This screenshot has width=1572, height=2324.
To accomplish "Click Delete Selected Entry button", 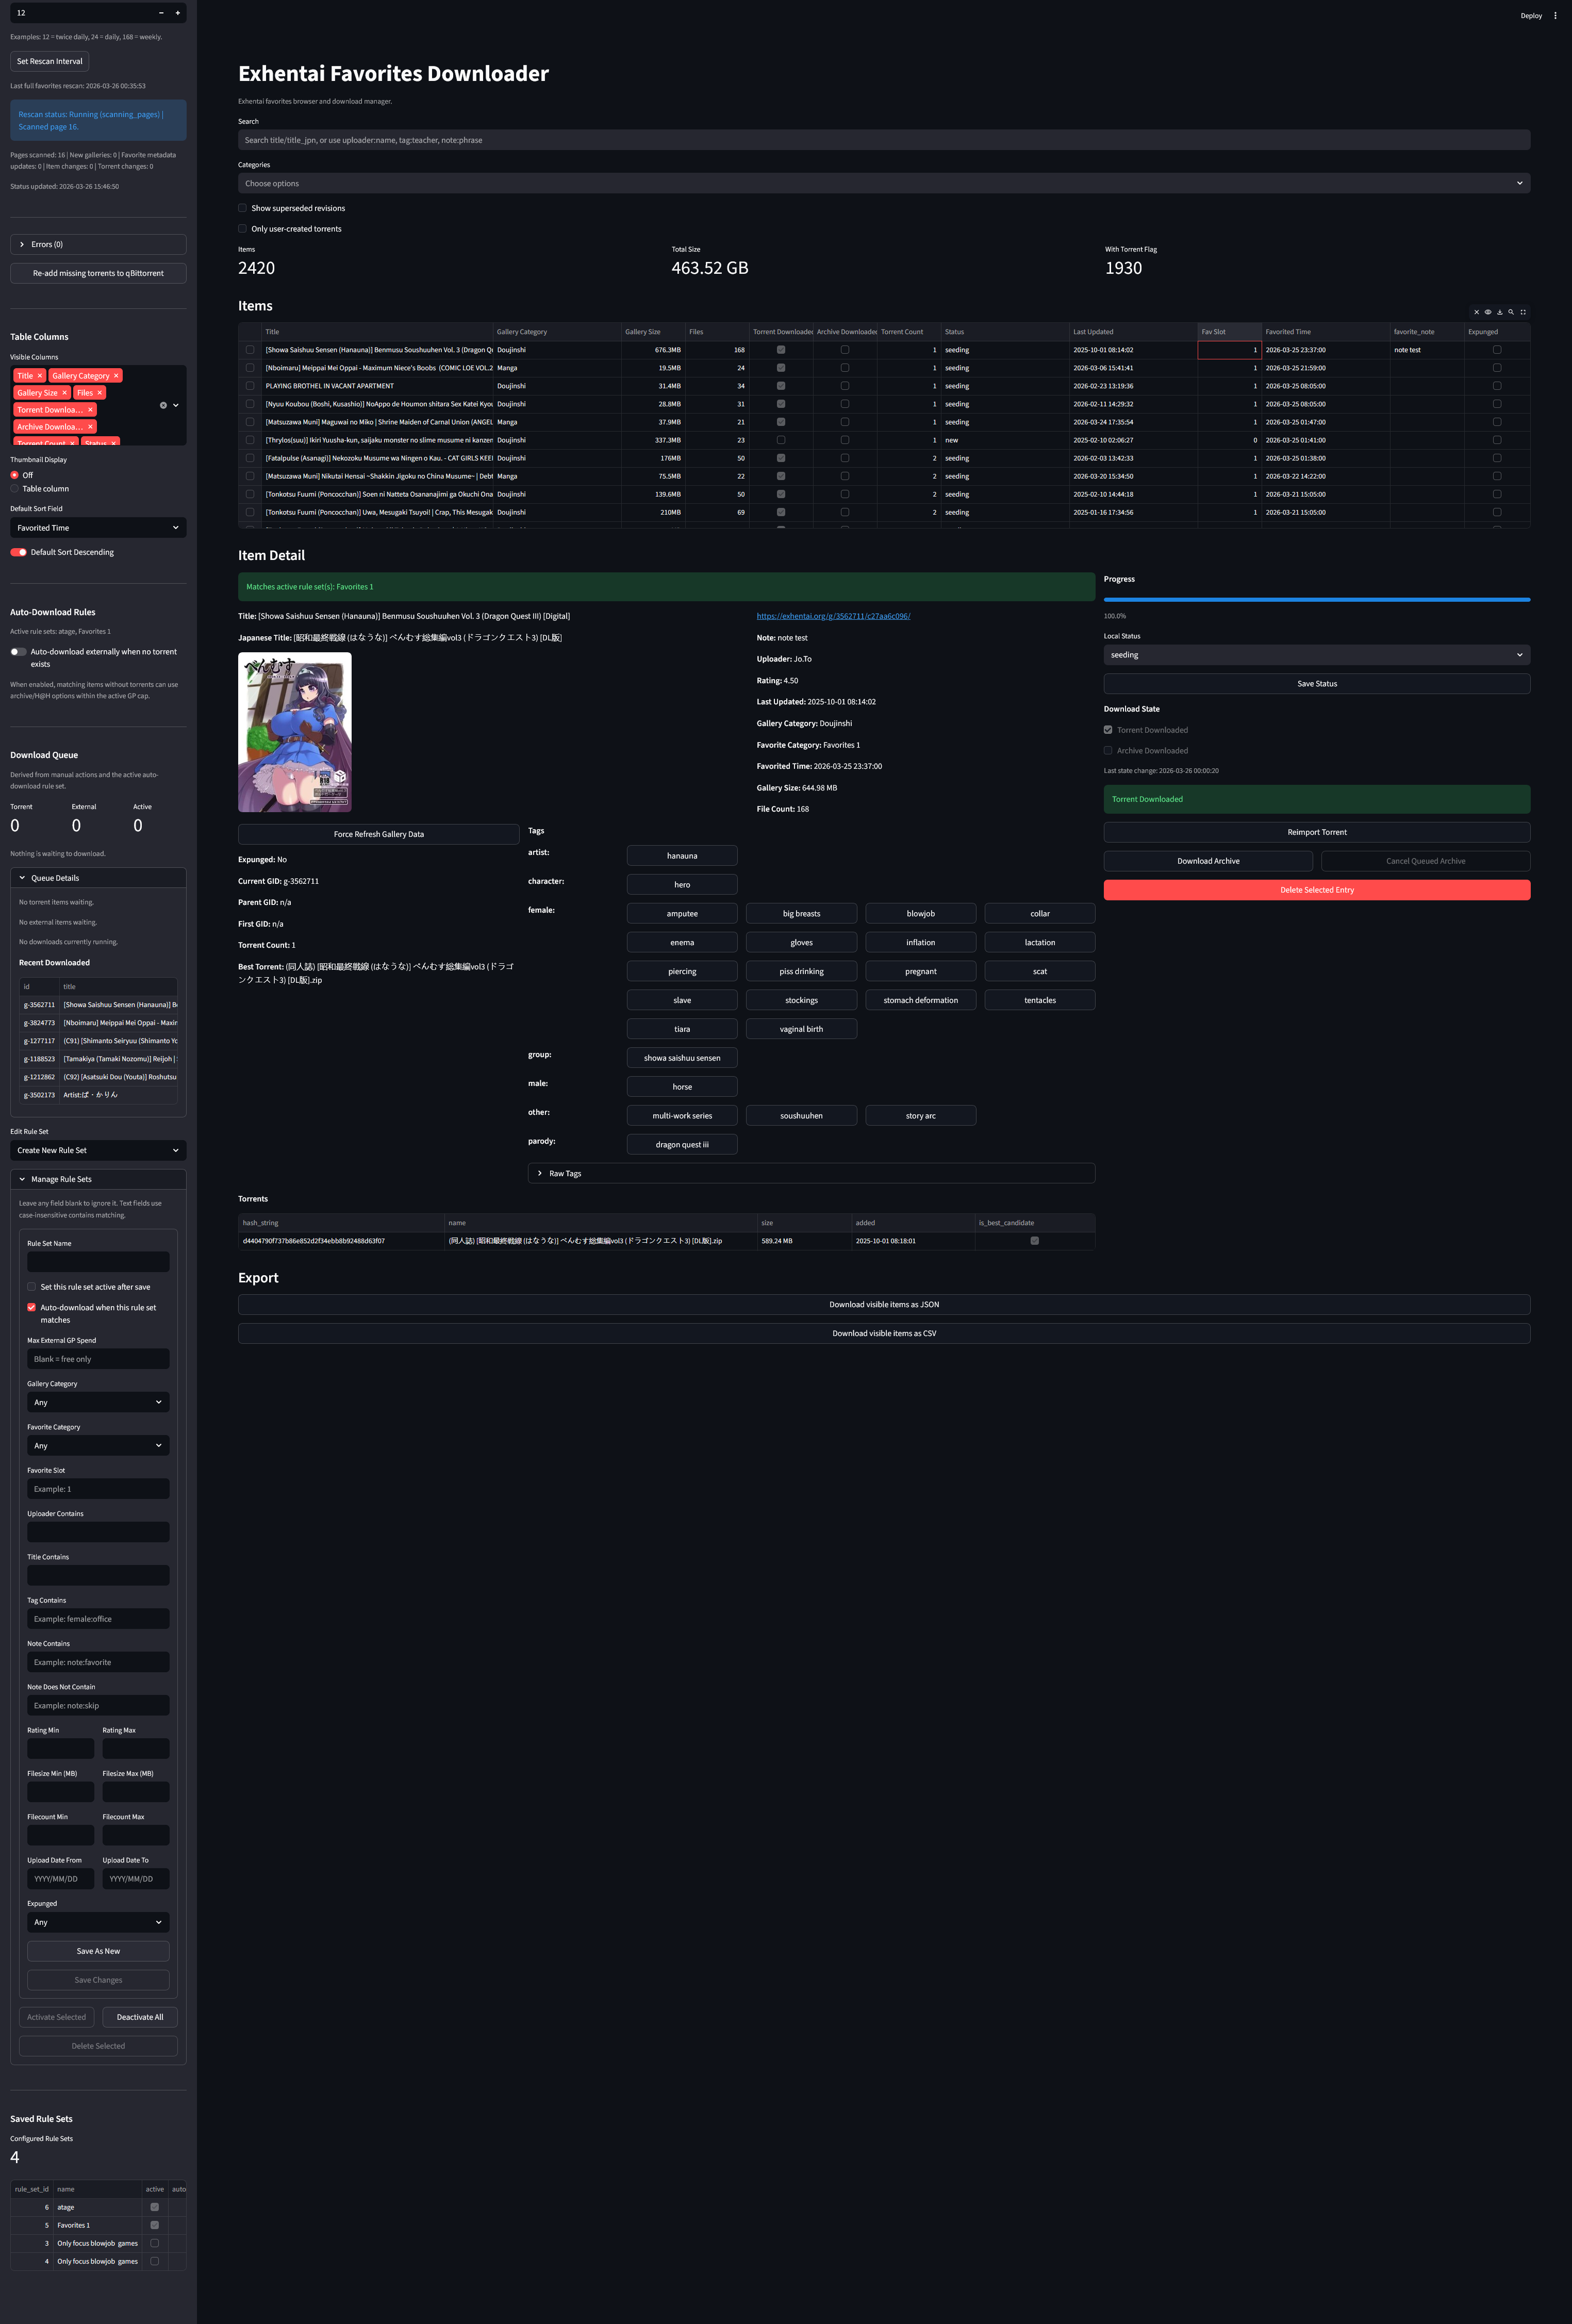I will (1316, 890).
